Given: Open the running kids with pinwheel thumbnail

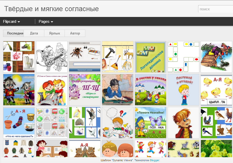Looking at the screenshot, I should click(x=150, y=149).
